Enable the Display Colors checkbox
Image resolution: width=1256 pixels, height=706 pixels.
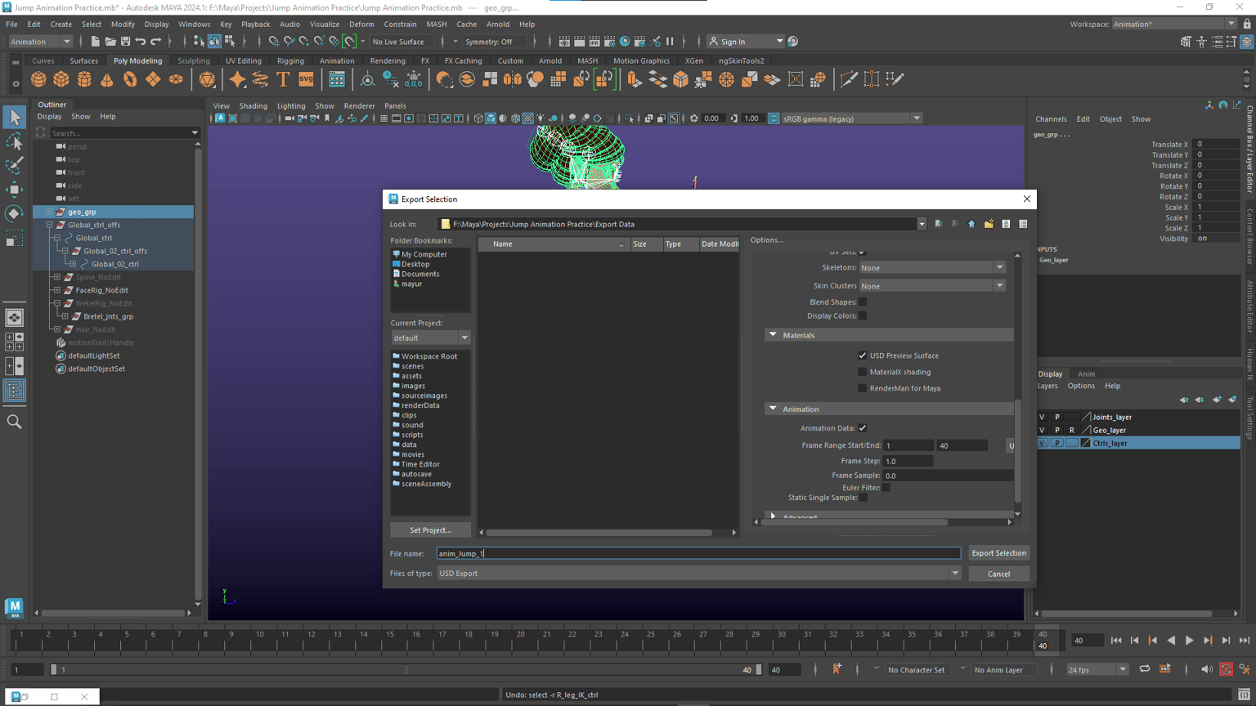(863, 316)
